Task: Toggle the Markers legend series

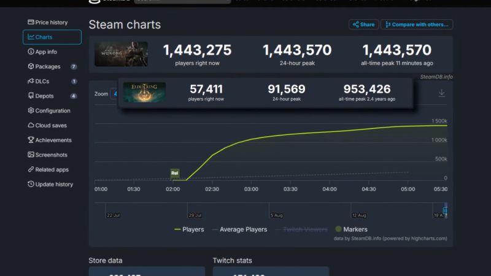Action: 351,229
